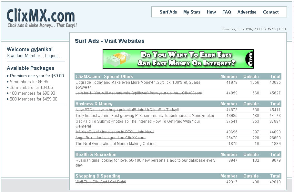Click the member count 37541
Image resolution: width=294 pixels, height=192 pixels.
[232, 121]
